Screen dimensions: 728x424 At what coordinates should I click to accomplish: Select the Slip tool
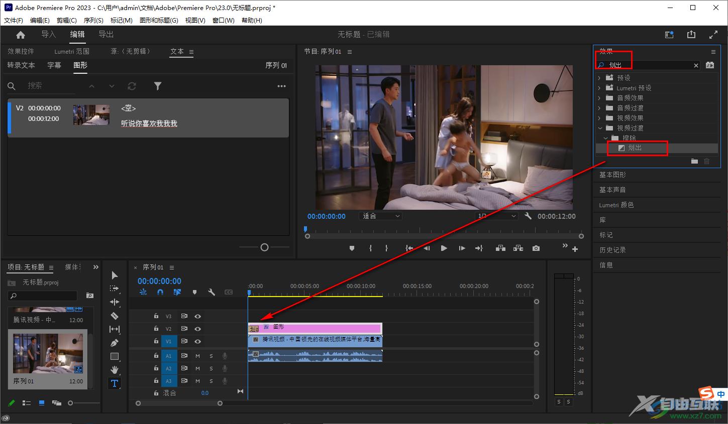pyautogui.click(x=115, y=329)
